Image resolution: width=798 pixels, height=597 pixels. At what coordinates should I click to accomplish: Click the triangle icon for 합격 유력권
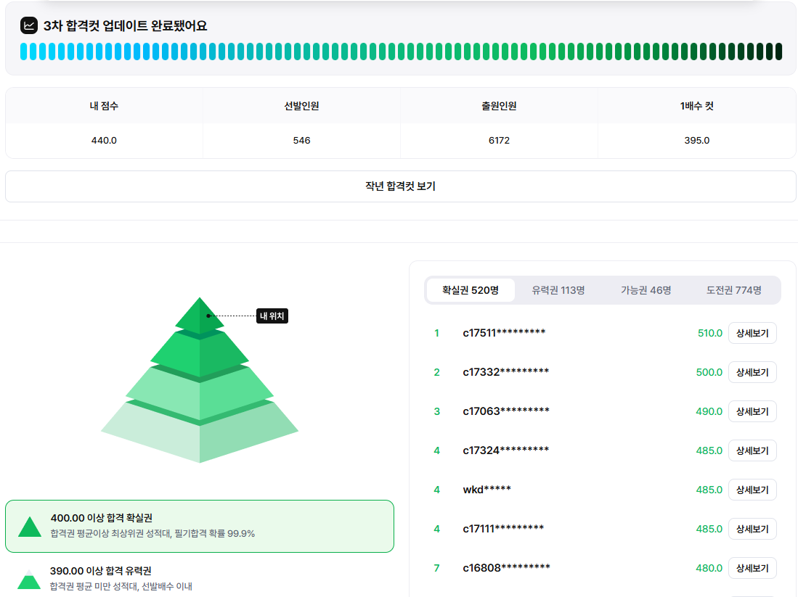(29, 580)
